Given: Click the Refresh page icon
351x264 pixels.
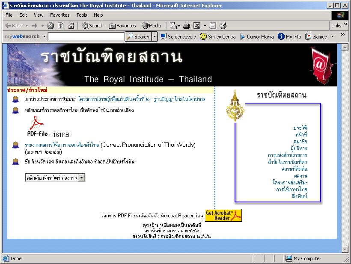Looking at the screenshot, I should tap(60, 26).
